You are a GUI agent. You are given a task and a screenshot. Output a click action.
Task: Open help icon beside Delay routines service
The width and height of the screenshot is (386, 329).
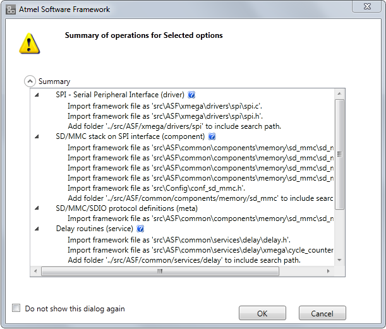coord(140,229)
